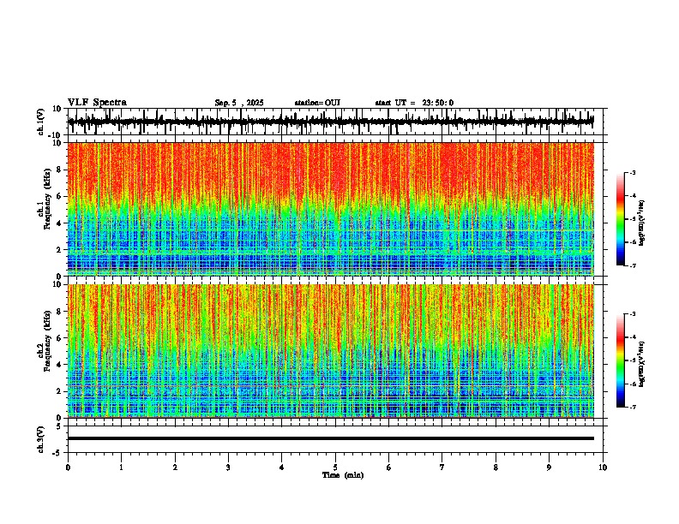Click the "-3" label on the ch.2 color scale
The width and height of the screenshot is (679, 524).
pyautogui.click(x=633, y=314)
